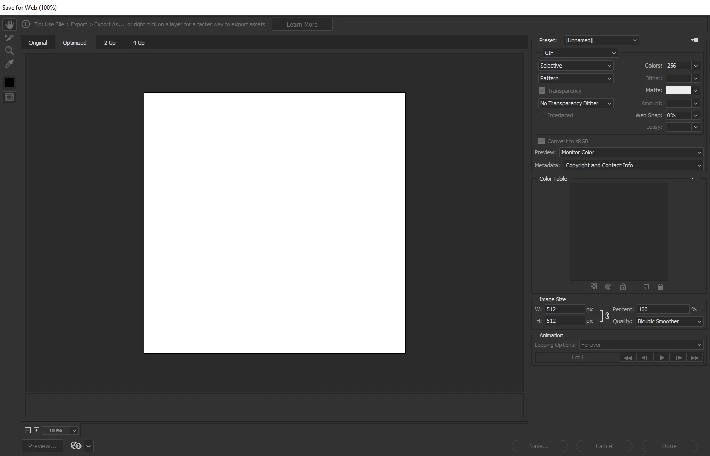This screenshot has height=456, width=710.
Task: Click the shift to web palette cube icon
Action: click(608, 287)
